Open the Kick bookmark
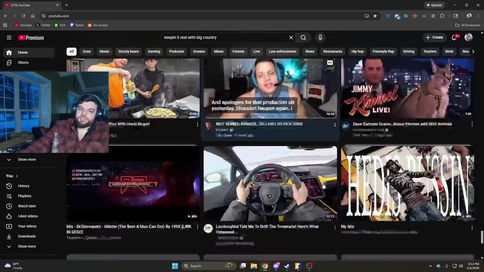This screenshot has width=484, height=272. tap(60, 25)
